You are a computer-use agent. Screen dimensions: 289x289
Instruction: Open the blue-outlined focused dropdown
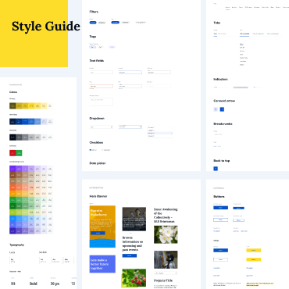pyautogui.click(x=130, y=127)
